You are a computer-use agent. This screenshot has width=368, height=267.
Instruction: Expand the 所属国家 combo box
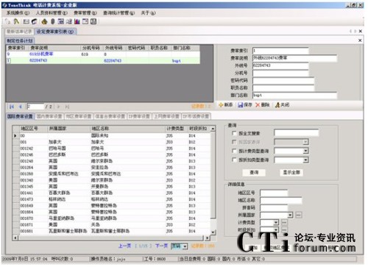290,216
